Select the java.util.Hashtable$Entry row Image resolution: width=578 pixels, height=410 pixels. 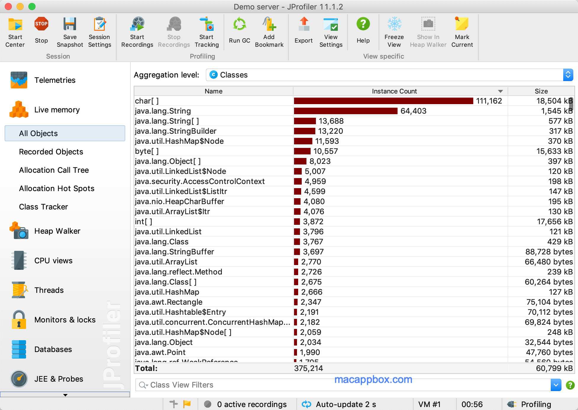[354, 312]
